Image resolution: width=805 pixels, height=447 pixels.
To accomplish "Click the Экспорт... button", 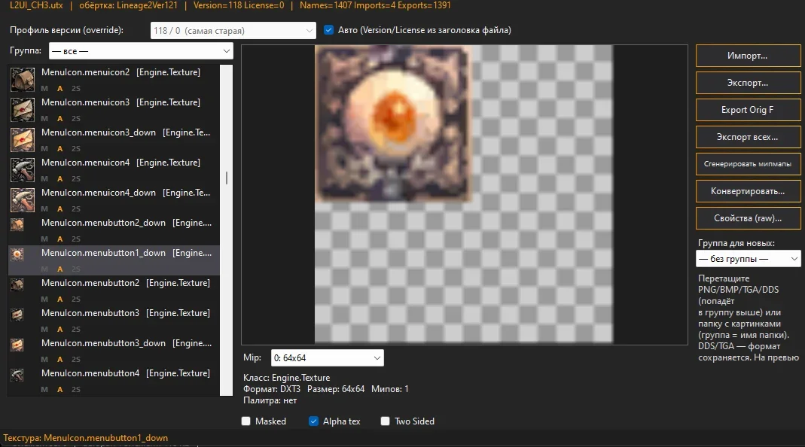I will click(748, 83).
